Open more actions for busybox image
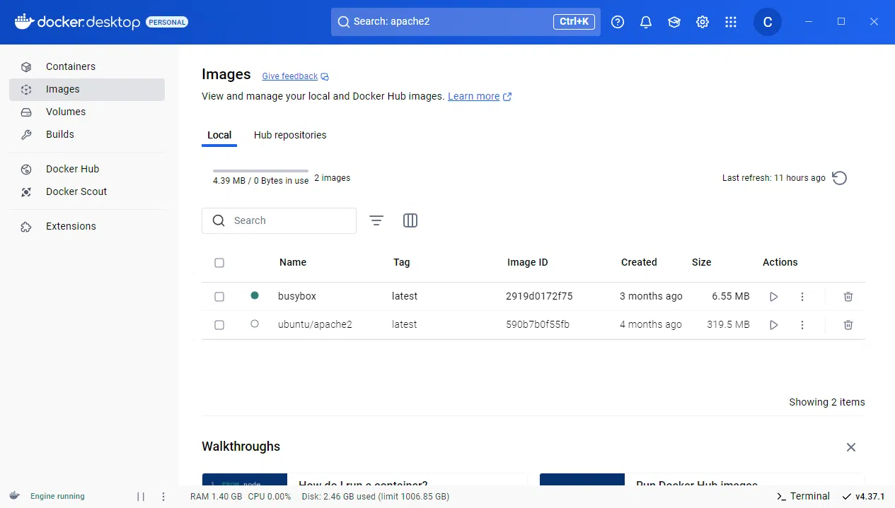This screenshot has height=508, width=895. (x=802, y=296)
